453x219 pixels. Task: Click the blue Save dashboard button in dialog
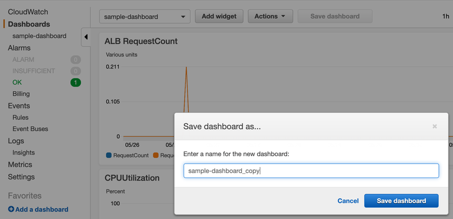point(401,201)
